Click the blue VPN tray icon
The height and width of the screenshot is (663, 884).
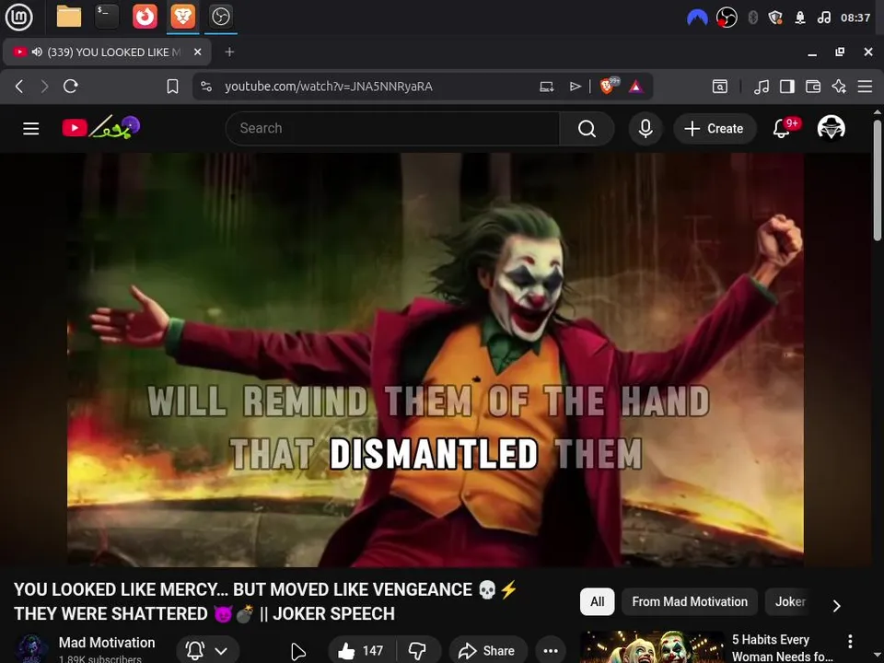coord(697,17)
